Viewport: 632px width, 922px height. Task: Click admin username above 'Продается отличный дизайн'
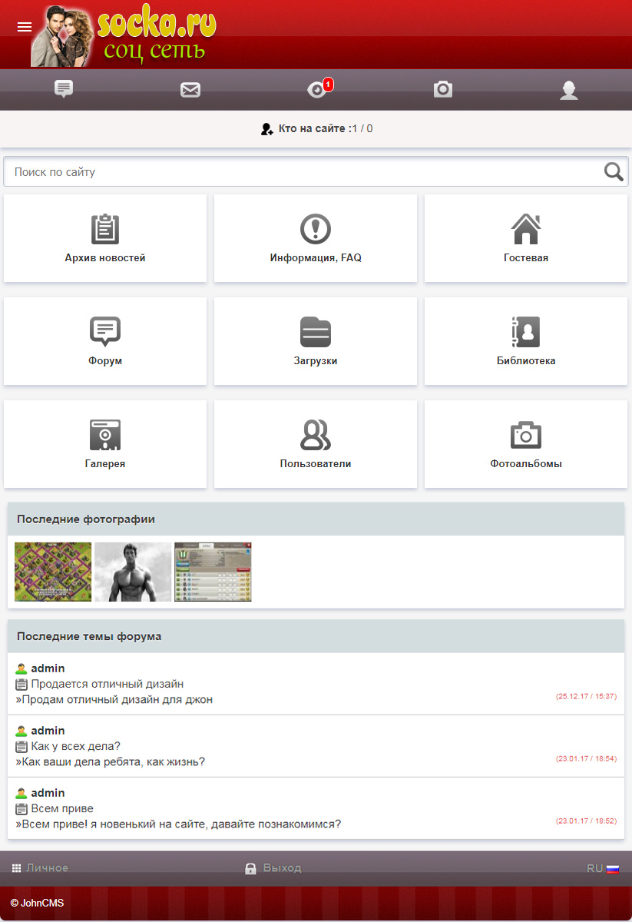[48, 668]
